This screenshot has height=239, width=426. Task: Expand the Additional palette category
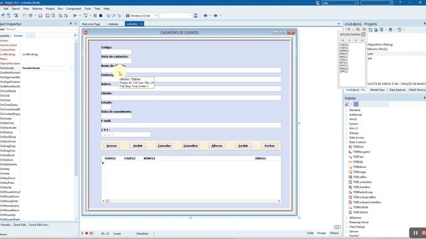pos(347,115)
